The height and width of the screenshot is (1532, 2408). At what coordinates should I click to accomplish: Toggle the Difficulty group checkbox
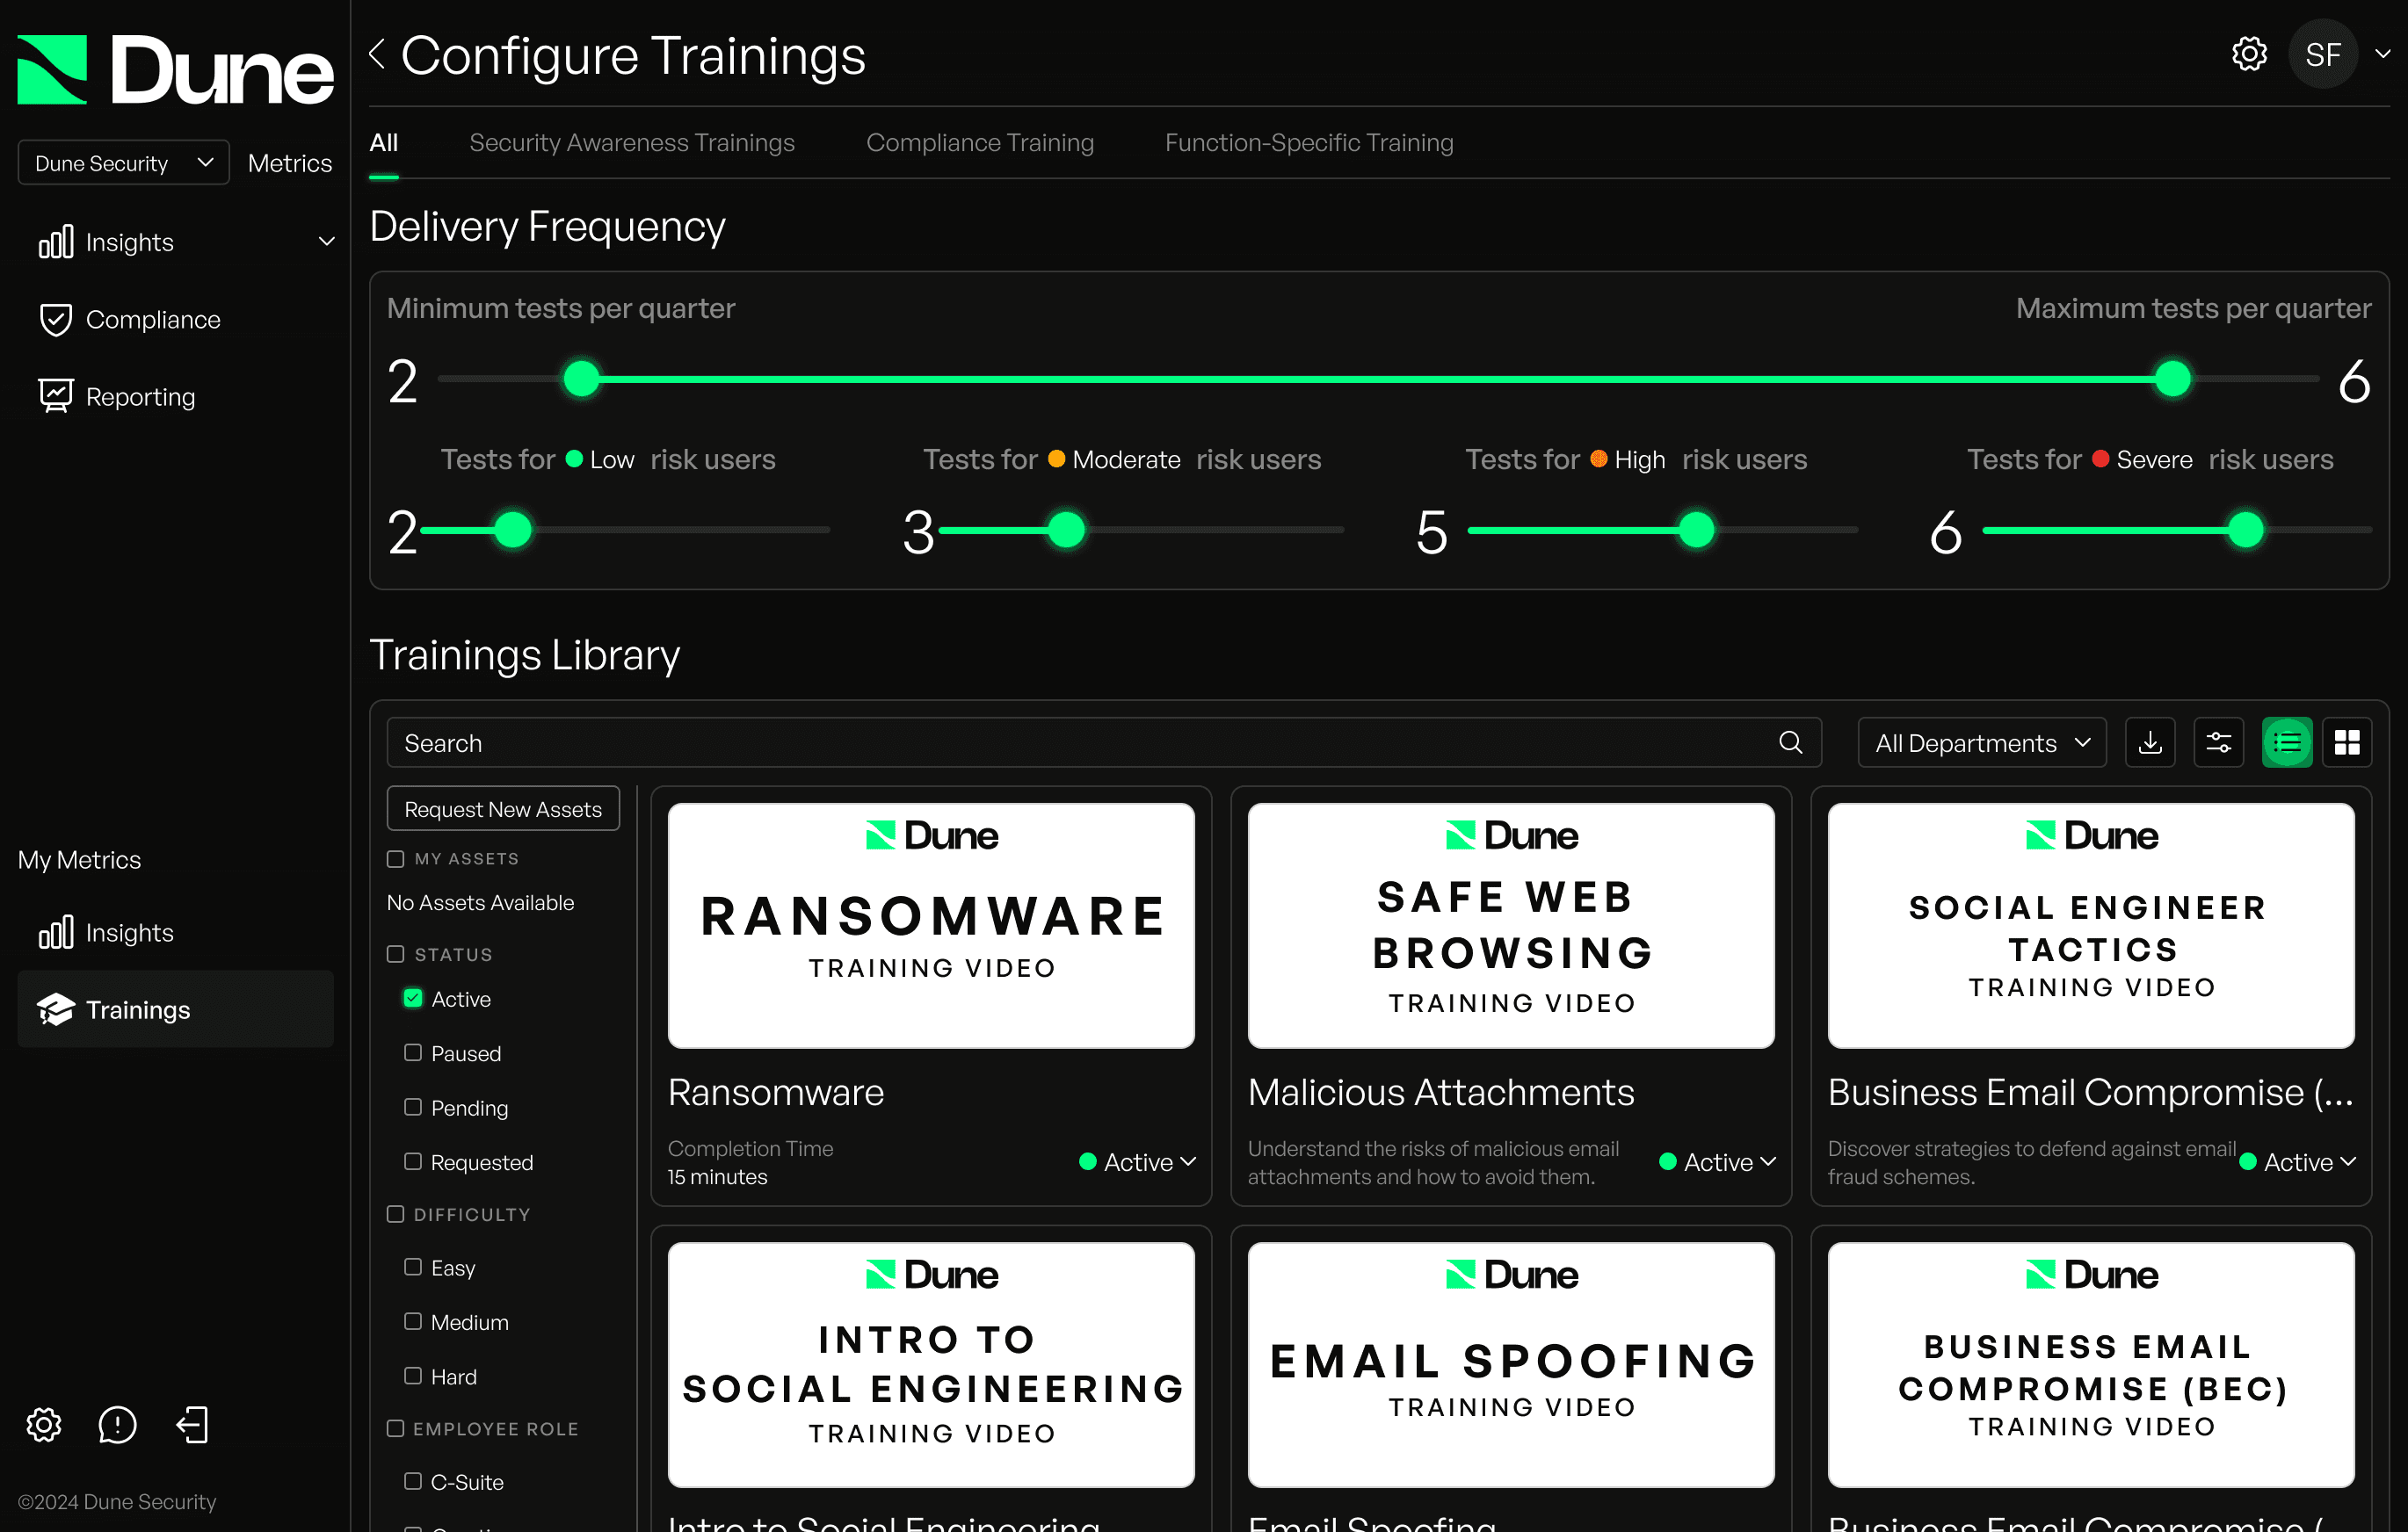[x=396, y=1214]
